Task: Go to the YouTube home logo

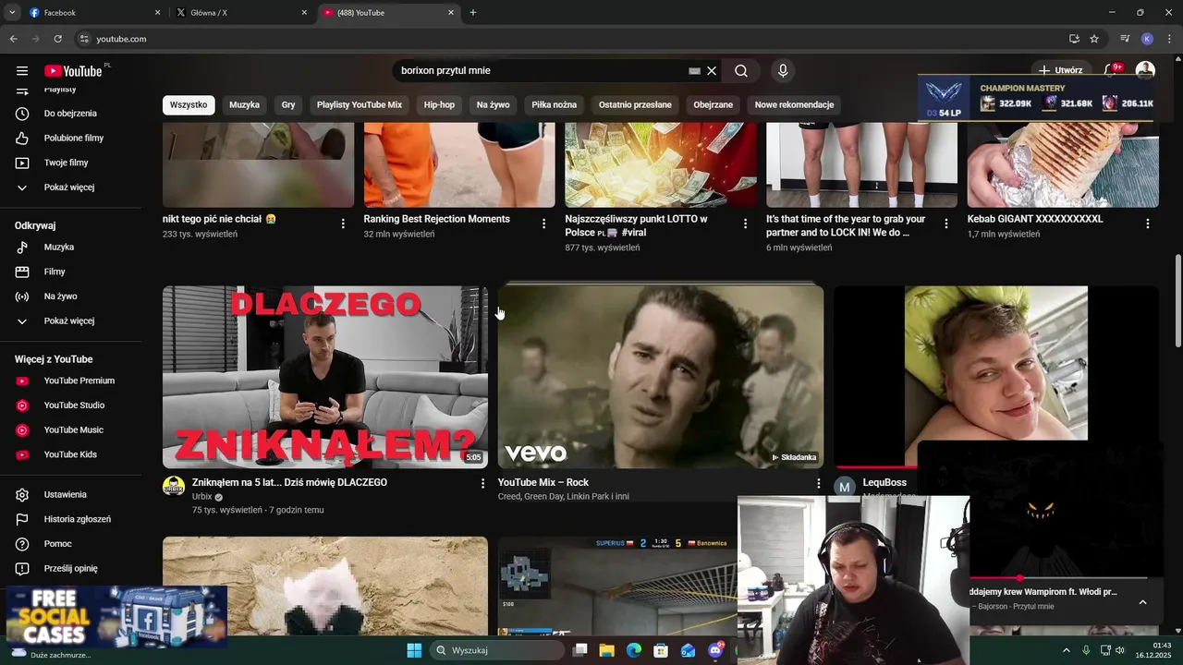Action: (x=73, y=71)
